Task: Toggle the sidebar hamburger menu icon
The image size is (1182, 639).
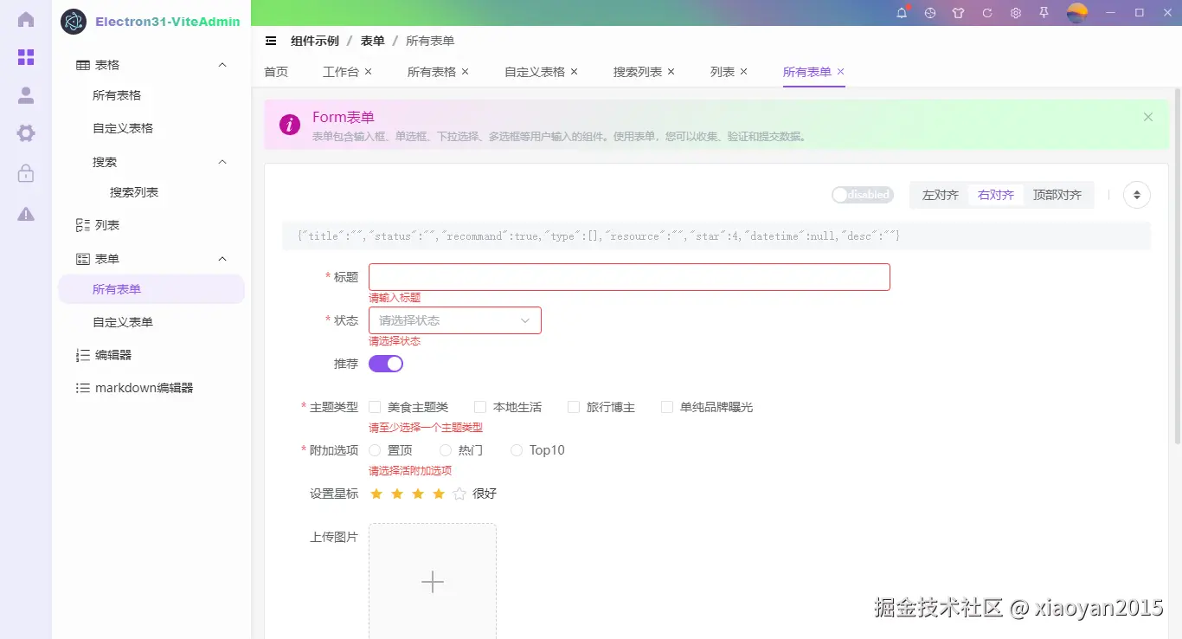Action: point(271,41)
